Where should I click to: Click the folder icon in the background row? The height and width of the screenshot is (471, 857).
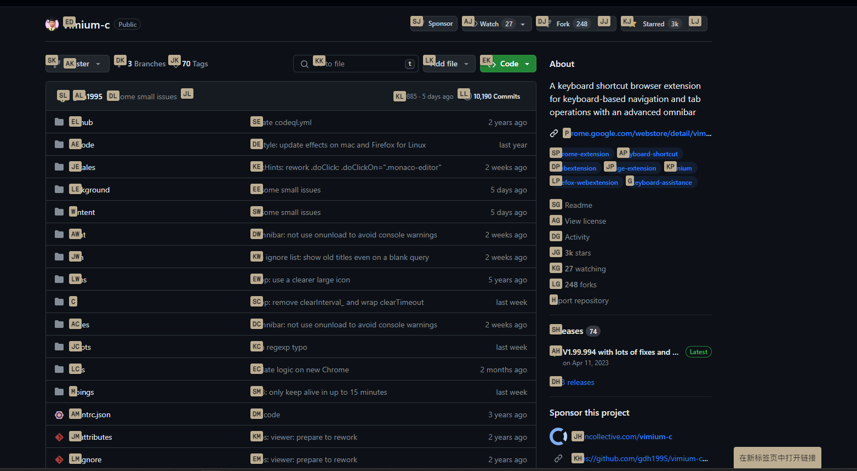point(59,189)
